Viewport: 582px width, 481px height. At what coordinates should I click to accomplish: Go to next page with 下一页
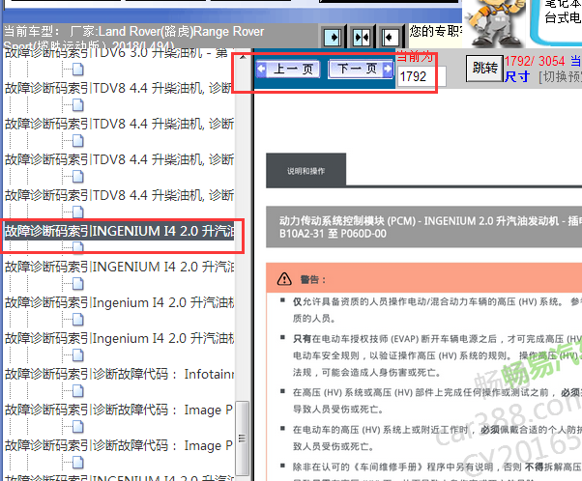click(361, 69)
